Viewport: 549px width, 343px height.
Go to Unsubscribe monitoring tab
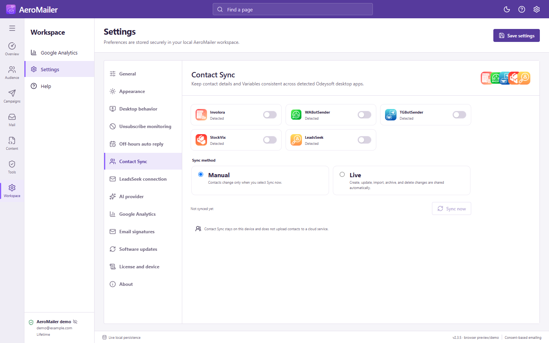tap(143, 127)
